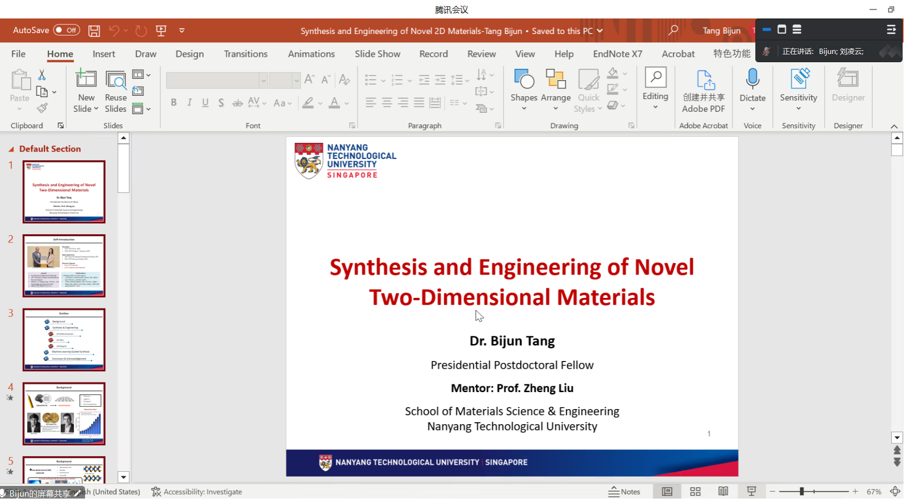Image resolution: width=905 pixels, height=500 pixels.
Task: Collapse the Default Section
Action: [x=11, y=150]
